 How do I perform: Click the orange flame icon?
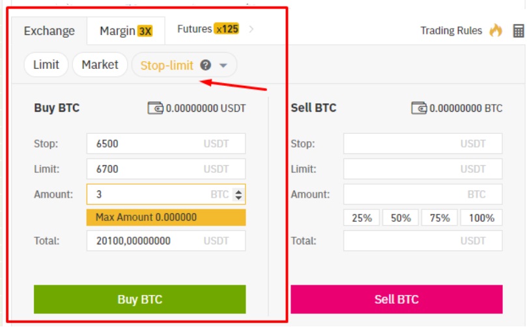(x=496, y=30)
